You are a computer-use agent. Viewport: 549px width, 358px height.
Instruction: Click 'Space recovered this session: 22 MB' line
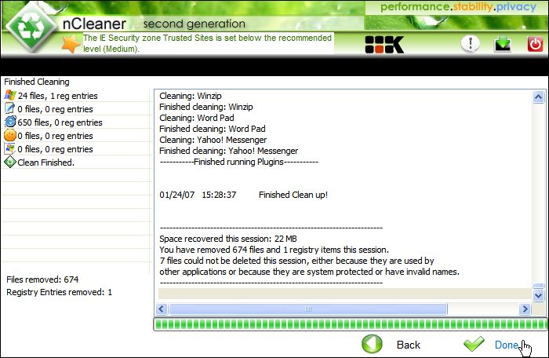tap(228, 239)
